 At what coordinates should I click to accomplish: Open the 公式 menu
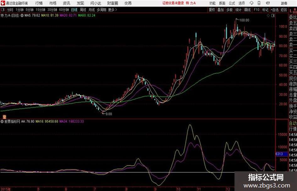tap(232, 3)
